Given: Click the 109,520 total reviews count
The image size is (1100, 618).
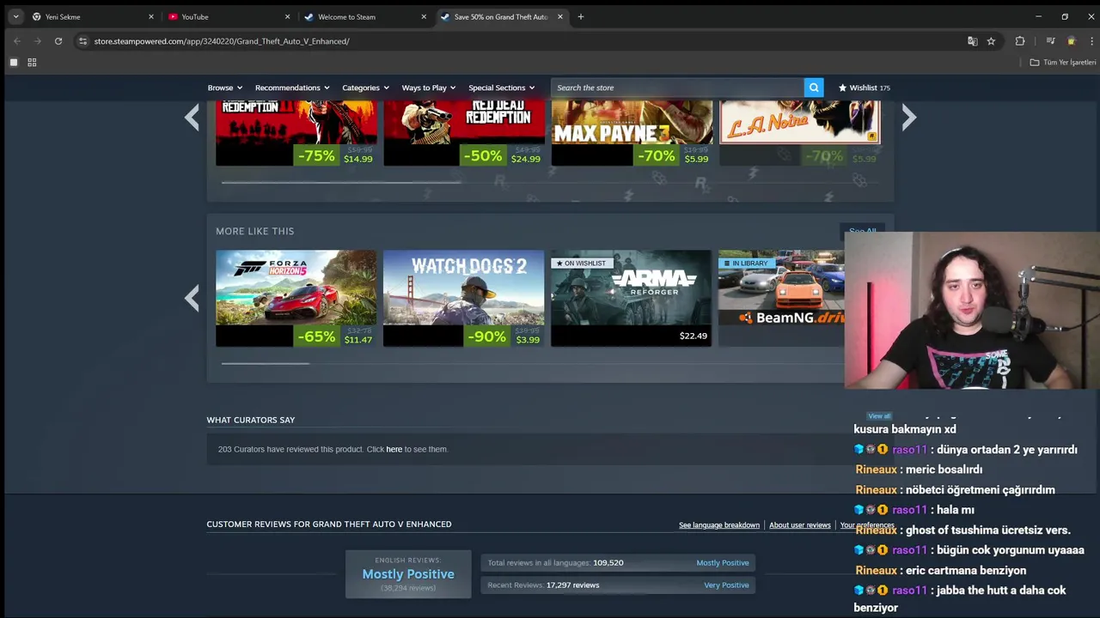Looking at the screenshot, I should [x=608, y=563].
